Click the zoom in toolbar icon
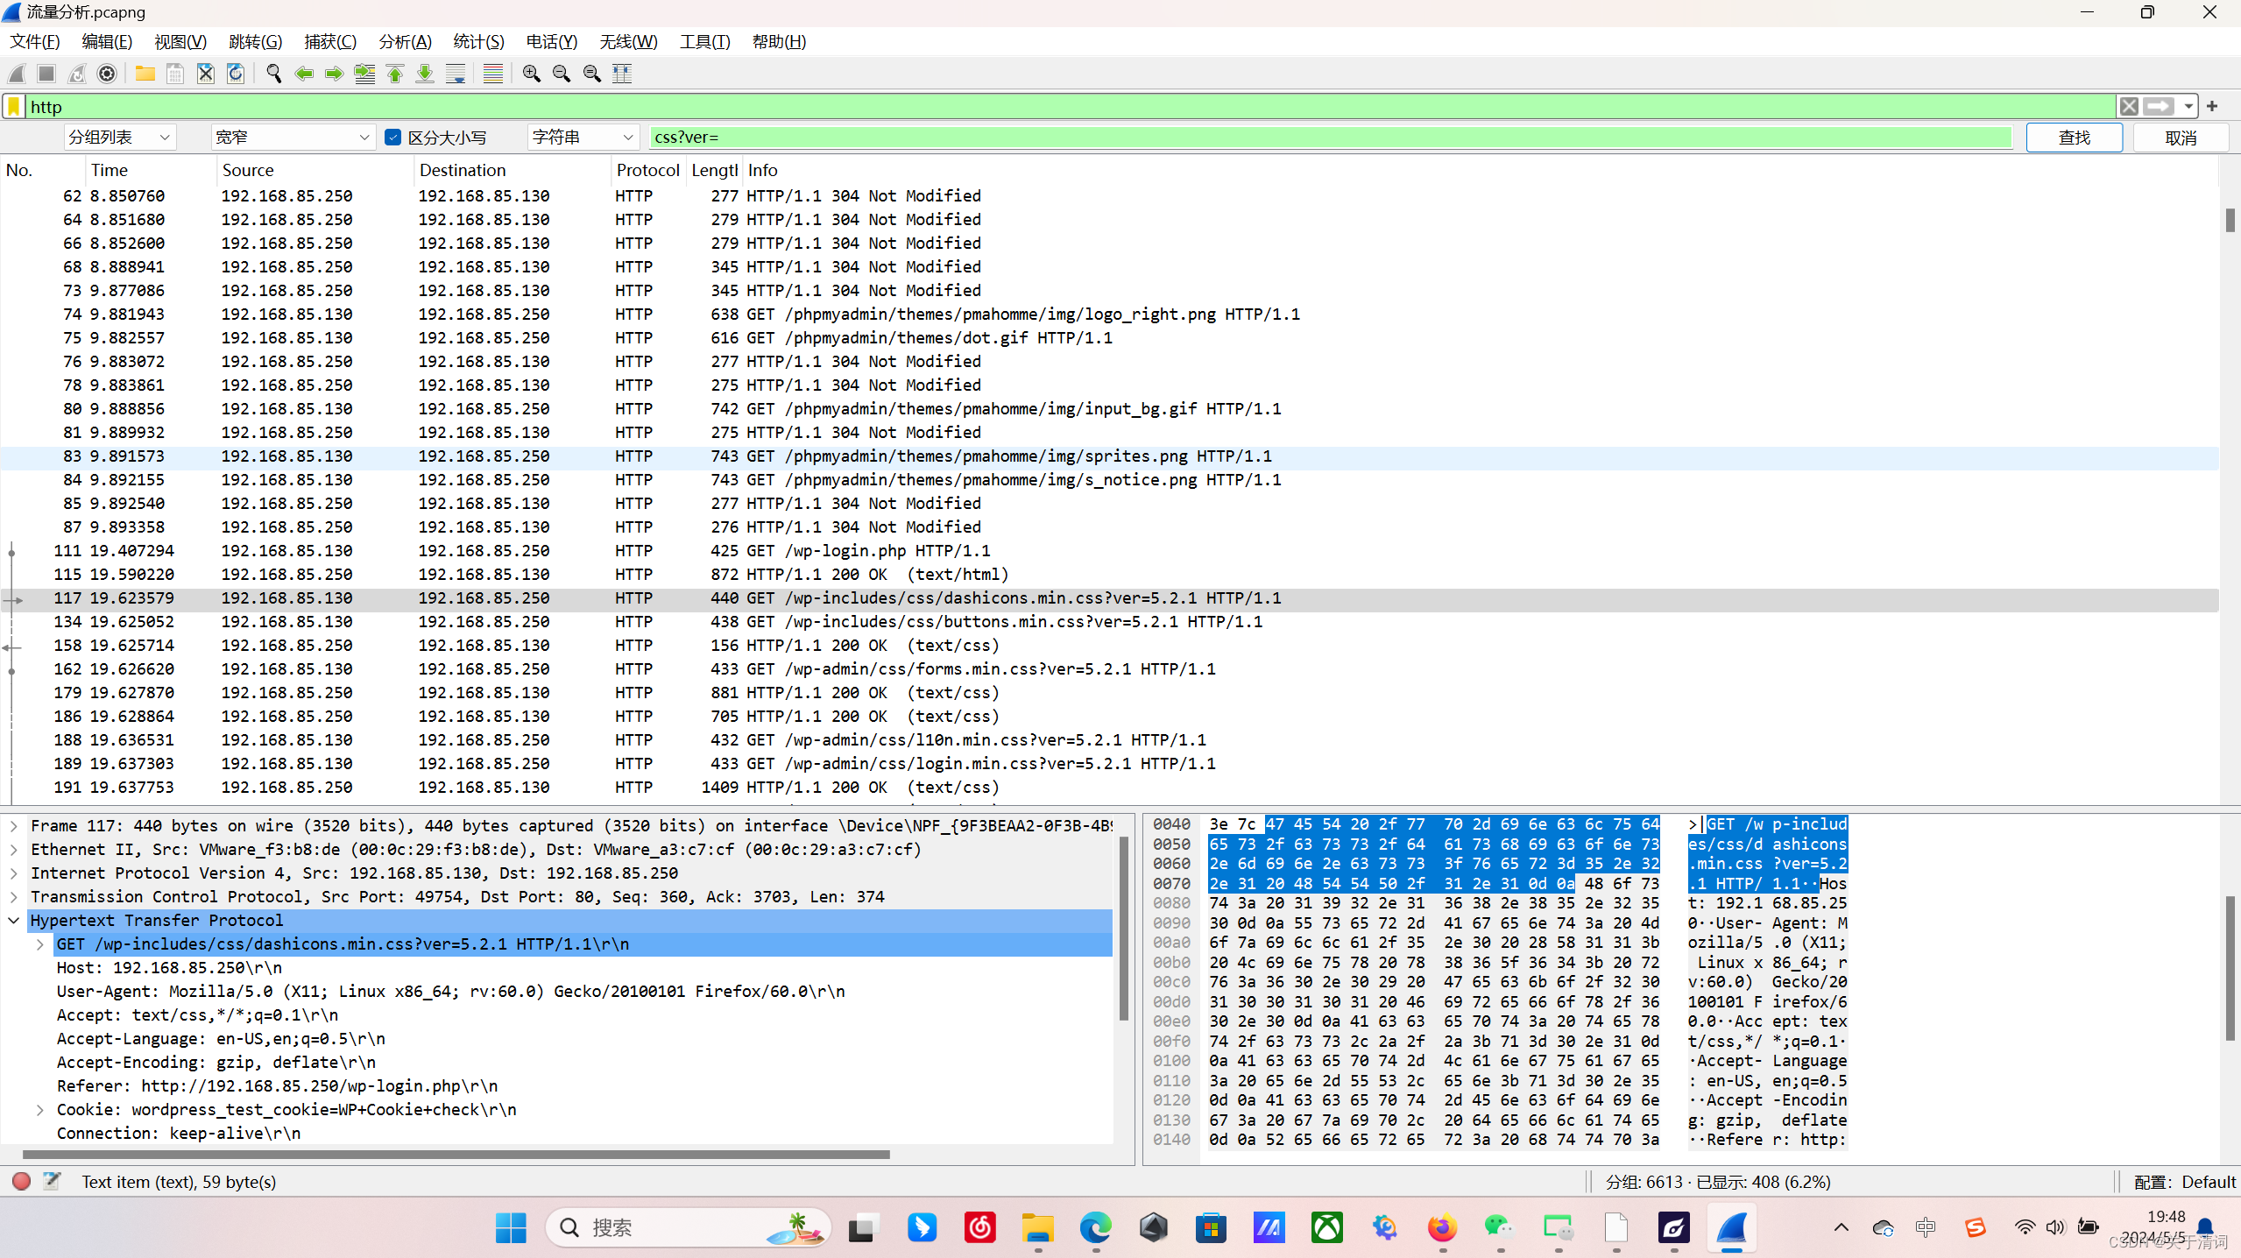2241x1258 pixels. click(531, 74)
